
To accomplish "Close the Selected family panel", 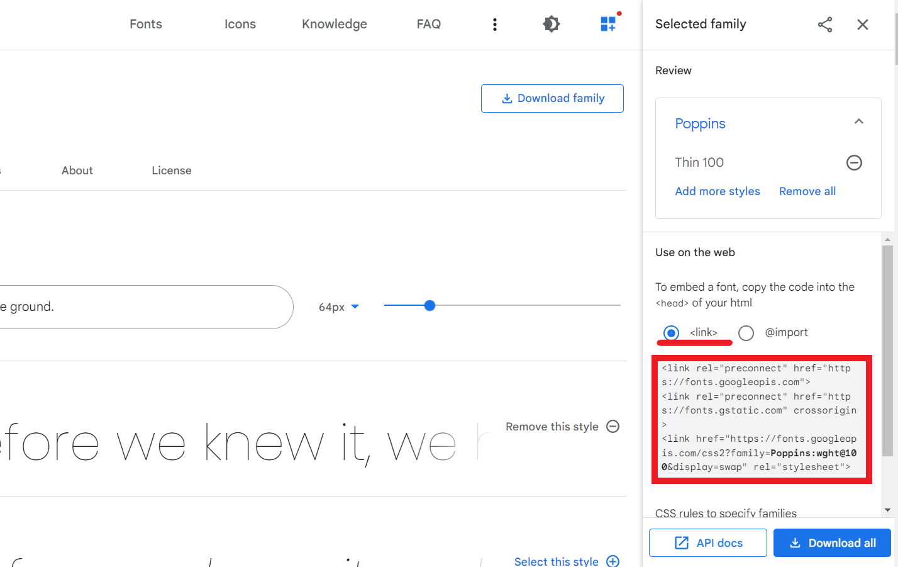I will 863,25.
